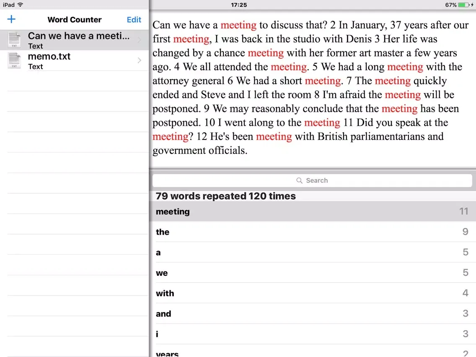Click 'government officials.' in the text

pos(200,150)
